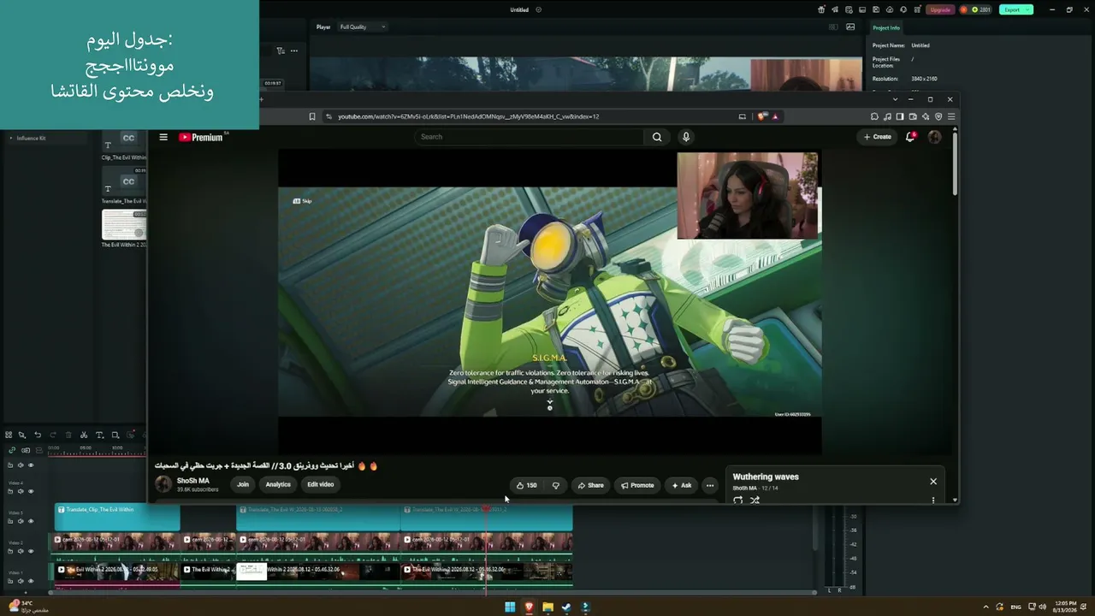This screenshot has height=616, width=1095.
Task: Switch to the Project Info tab
Action: 886,27
